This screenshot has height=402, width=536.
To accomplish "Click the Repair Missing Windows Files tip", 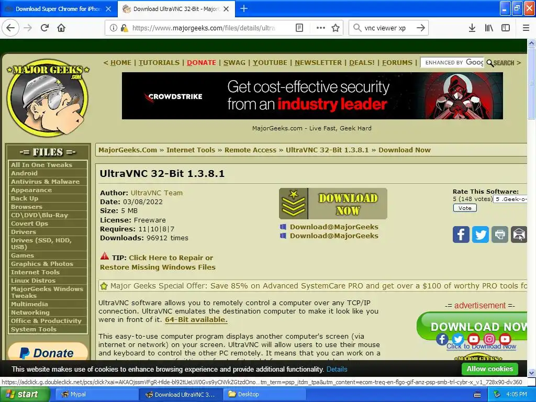I will click(158, 262).
